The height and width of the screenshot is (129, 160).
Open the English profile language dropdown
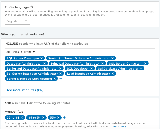tap(17, 21)
